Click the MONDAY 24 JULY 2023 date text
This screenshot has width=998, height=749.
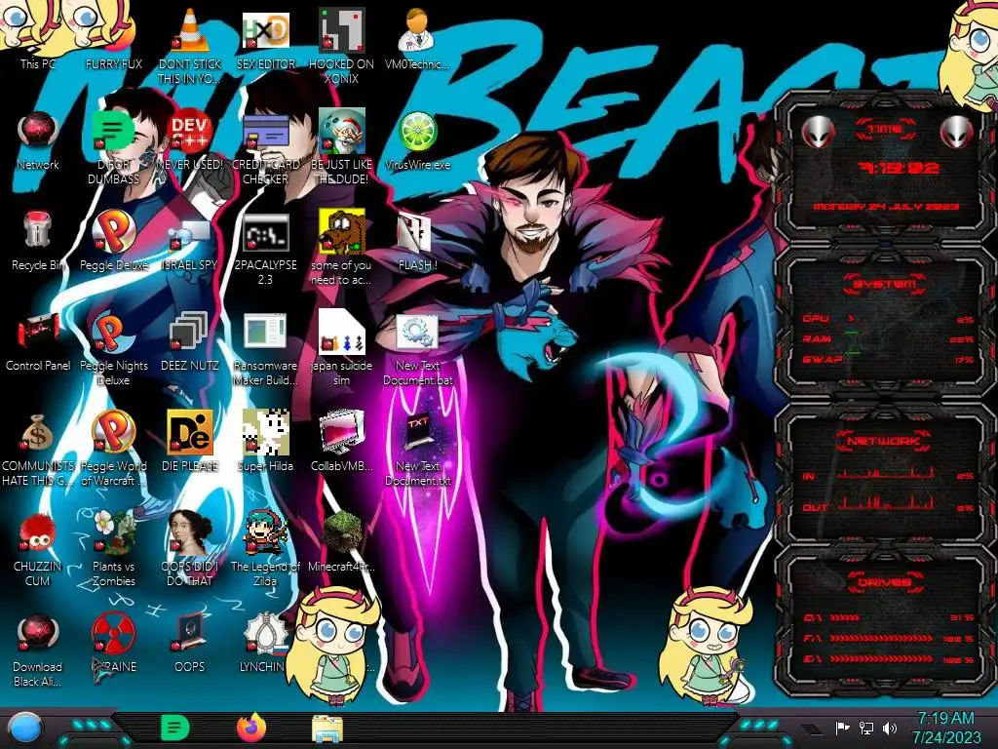pyautogui.click(x=886, y=207)
